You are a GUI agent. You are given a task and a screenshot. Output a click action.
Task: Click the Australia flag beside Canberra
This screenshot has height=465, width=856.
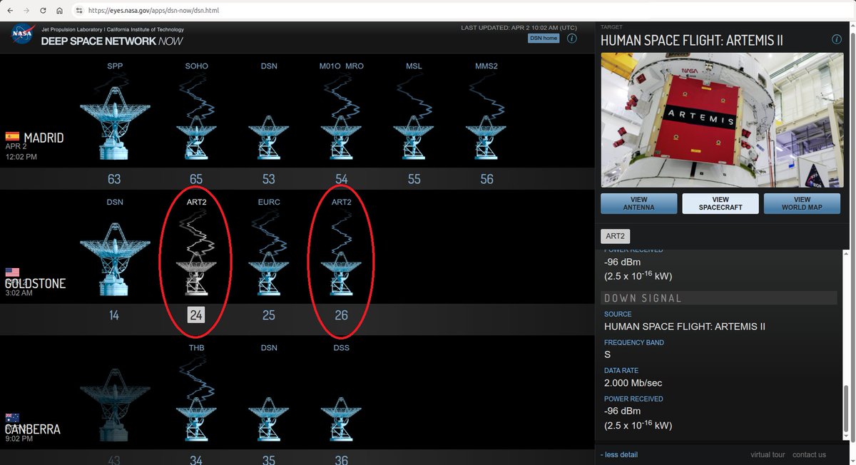(x=12, y=418)
